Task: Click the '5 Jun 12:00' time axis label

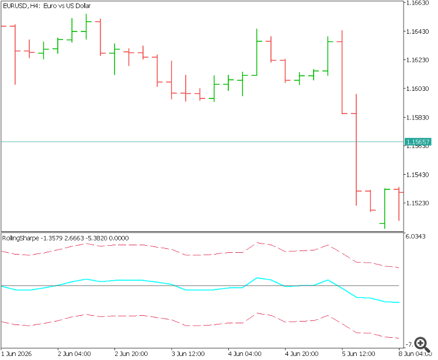Action: coord(359,354)
